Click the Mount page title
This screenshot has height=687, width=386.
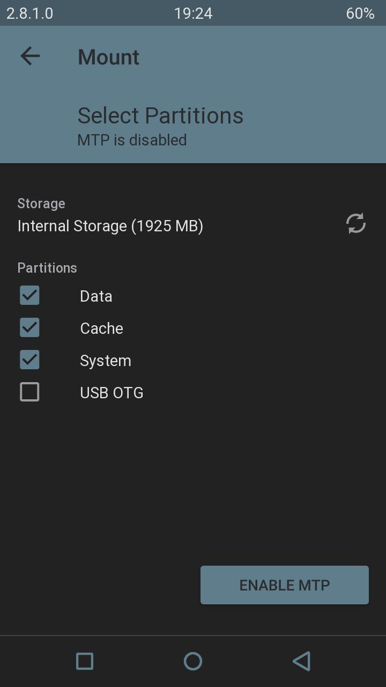click(109, 57)
